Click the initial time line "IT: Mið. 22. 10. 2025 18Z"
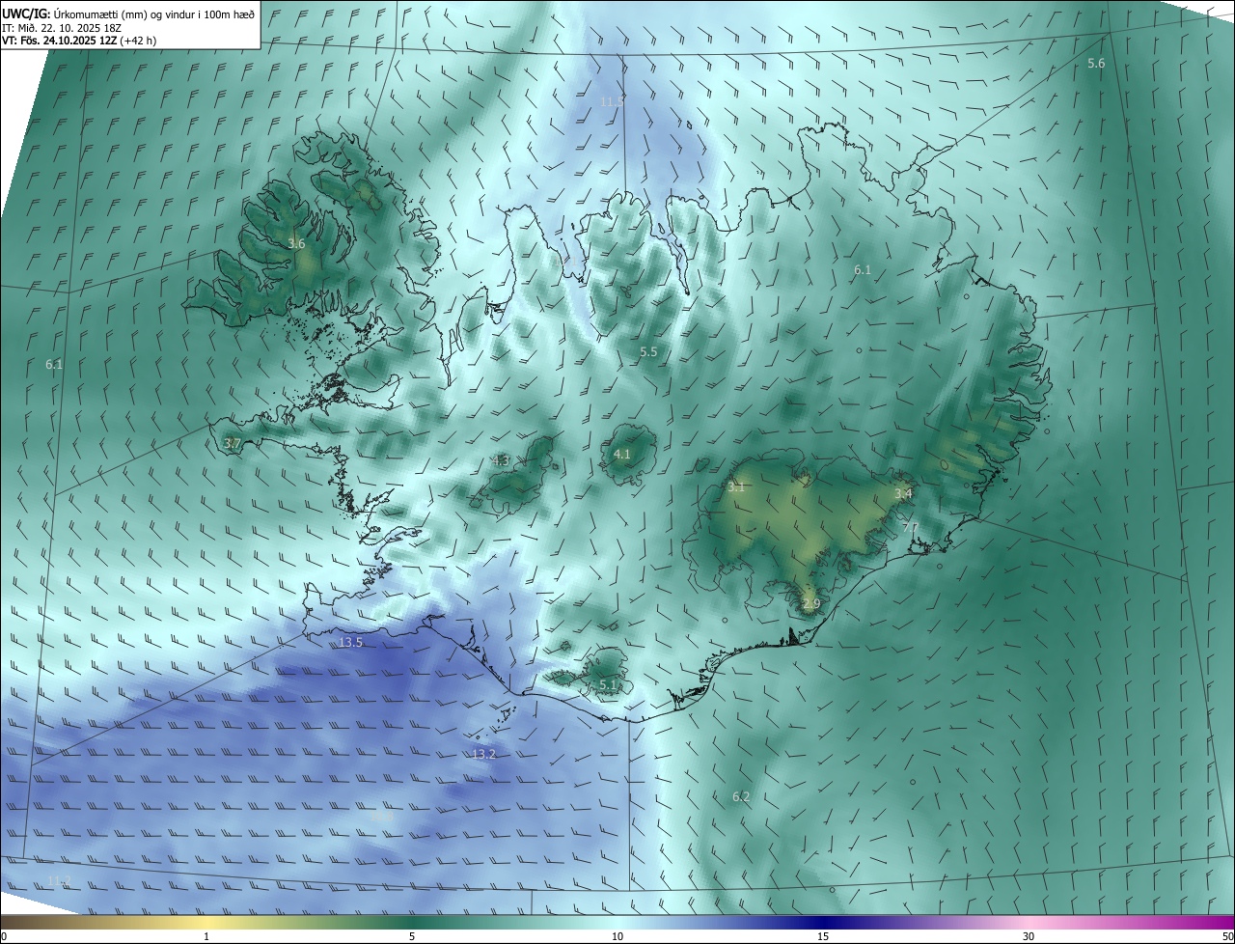Image resolution: width=1235 pixels, height=944 pixels. pos(61,27)
